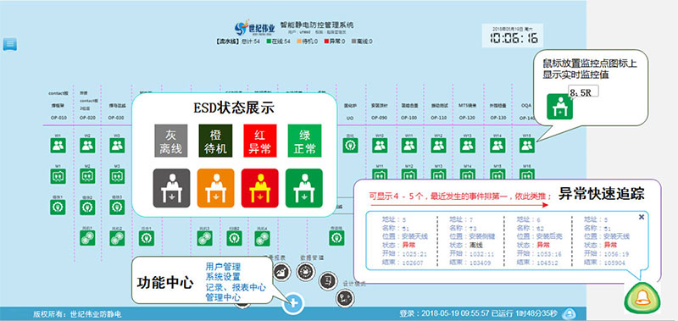
Task: Open 用户管理 in the function center
Action: (x=223, y=267)
